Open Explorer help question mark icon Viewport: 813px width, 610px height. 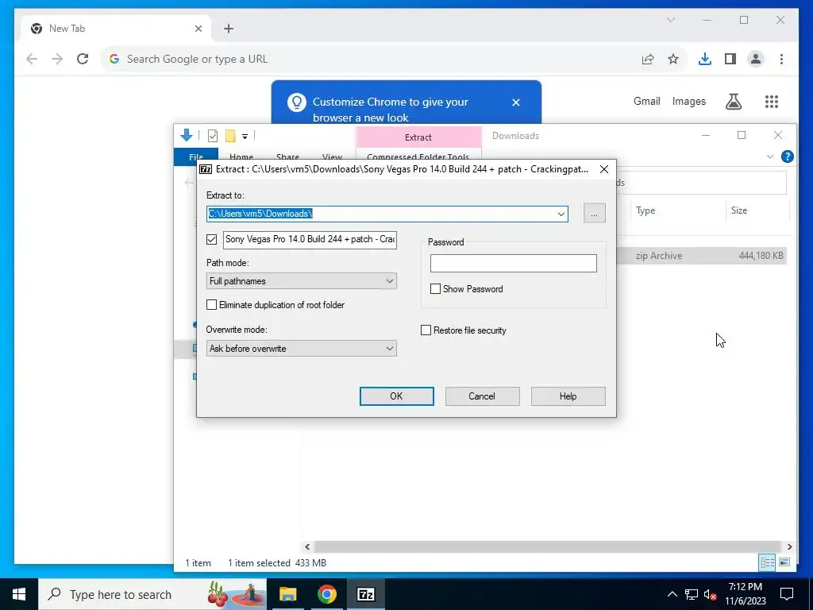click(787, 156)
